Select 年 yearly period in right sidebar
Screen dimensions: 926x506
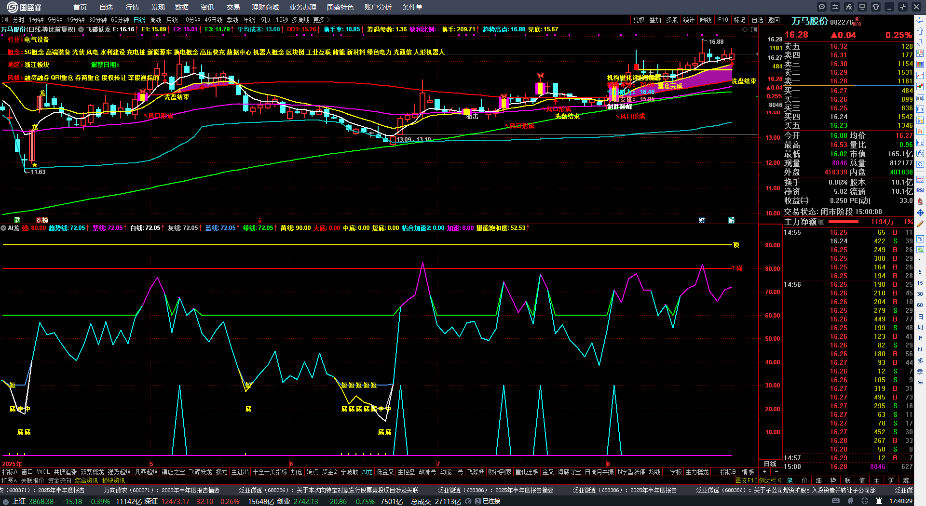[x=920, y=383]
